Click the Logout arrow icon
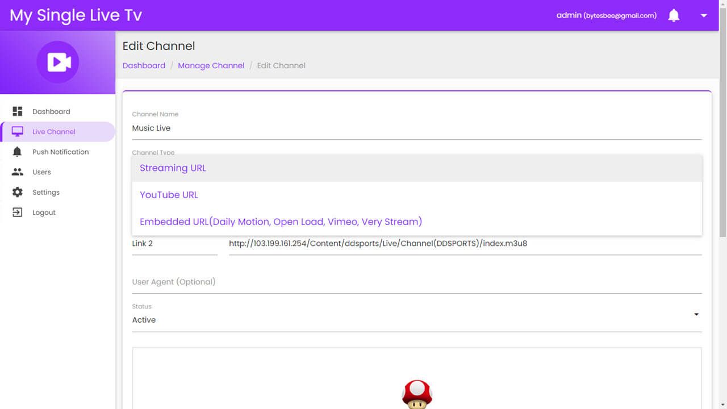The image size is (727, 409). (x=18, y=212)
